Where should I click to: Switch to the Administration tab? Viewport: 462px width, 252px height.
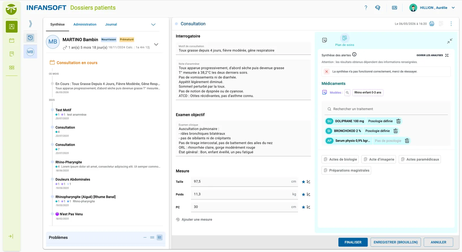pos(85,25)
